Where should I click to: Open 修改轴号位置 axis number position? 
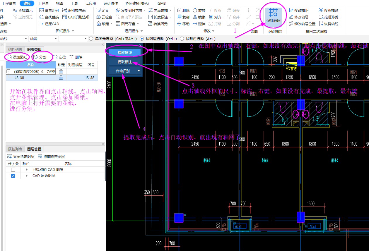click(x=302, y=24)
